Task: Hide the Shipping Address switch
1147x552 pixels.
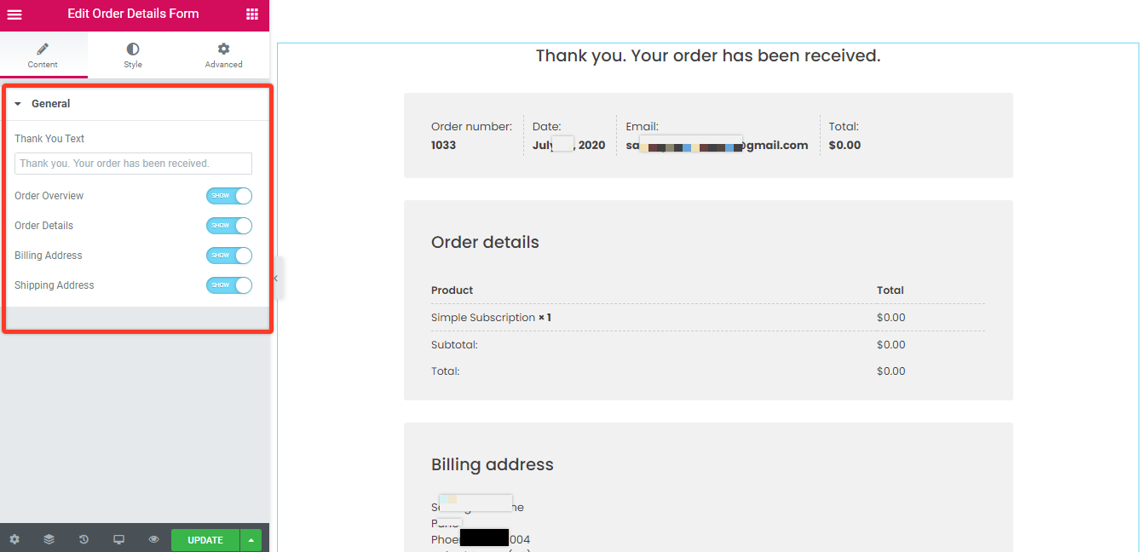Action: coord(228,285)
